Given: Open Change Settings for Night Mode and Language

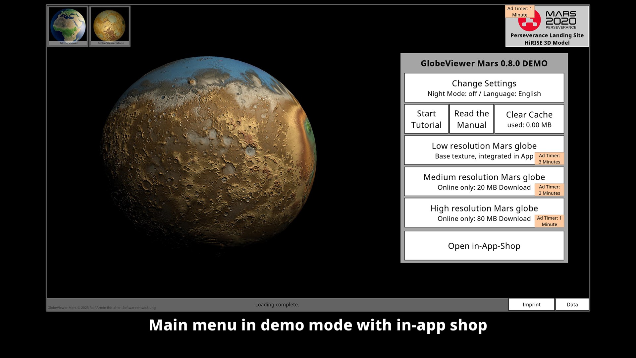Looking at the screenshot, I should point(484,88).
